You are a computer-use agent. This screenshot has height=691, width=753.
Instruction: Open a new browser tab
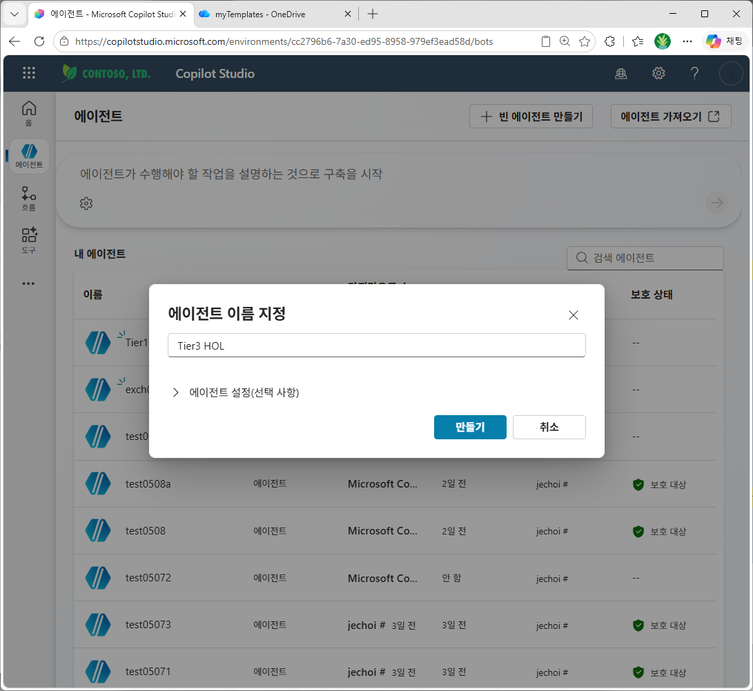tap(373, 14)
